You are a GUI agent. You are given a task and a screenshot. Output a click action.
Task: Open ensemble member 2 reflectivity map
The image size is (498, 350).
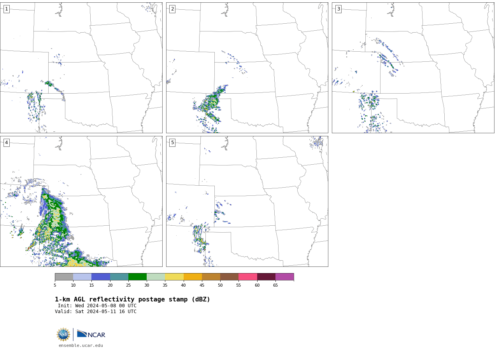click(x=247, y=68)
